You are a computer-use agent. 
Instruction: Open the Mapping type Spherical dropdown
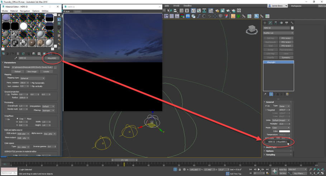pos(33,78)
